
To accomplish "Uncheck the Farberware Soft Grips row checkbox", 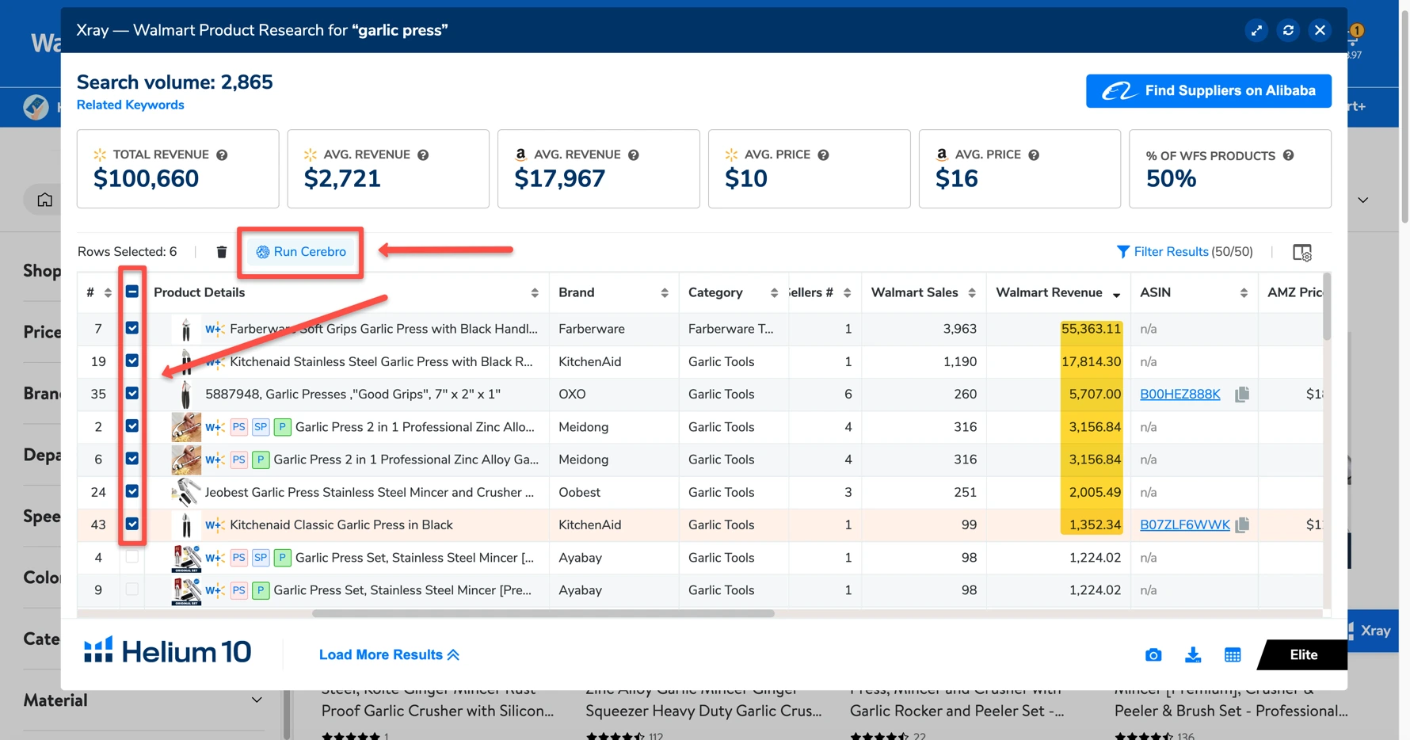I will (x=132, y=328).
